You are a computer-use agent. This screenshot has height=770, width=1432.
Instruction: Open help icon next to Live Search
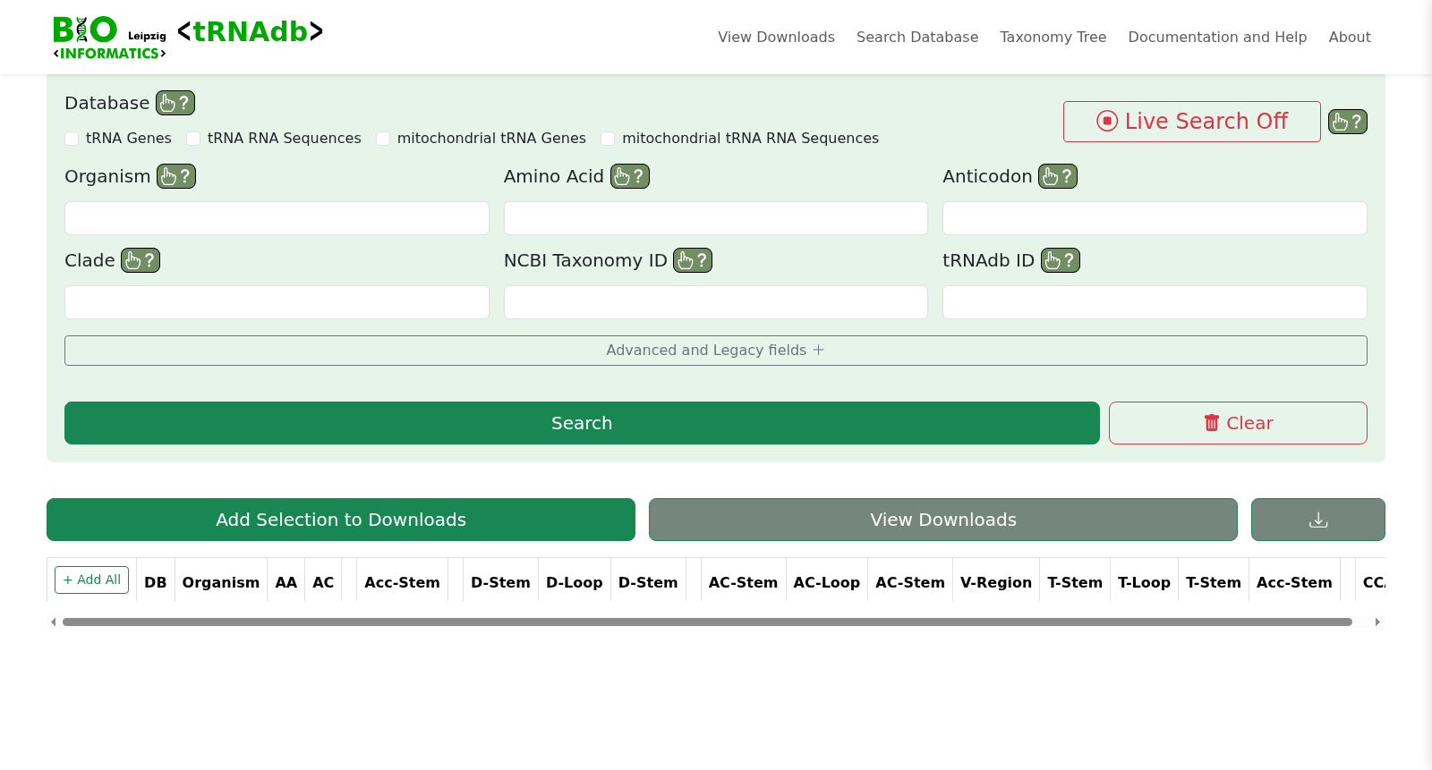(x=1348, y=122)
